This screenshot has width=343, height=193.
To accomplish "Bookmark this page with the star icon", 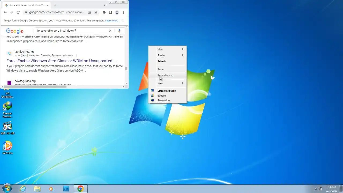I will click(x=96, y=12).
